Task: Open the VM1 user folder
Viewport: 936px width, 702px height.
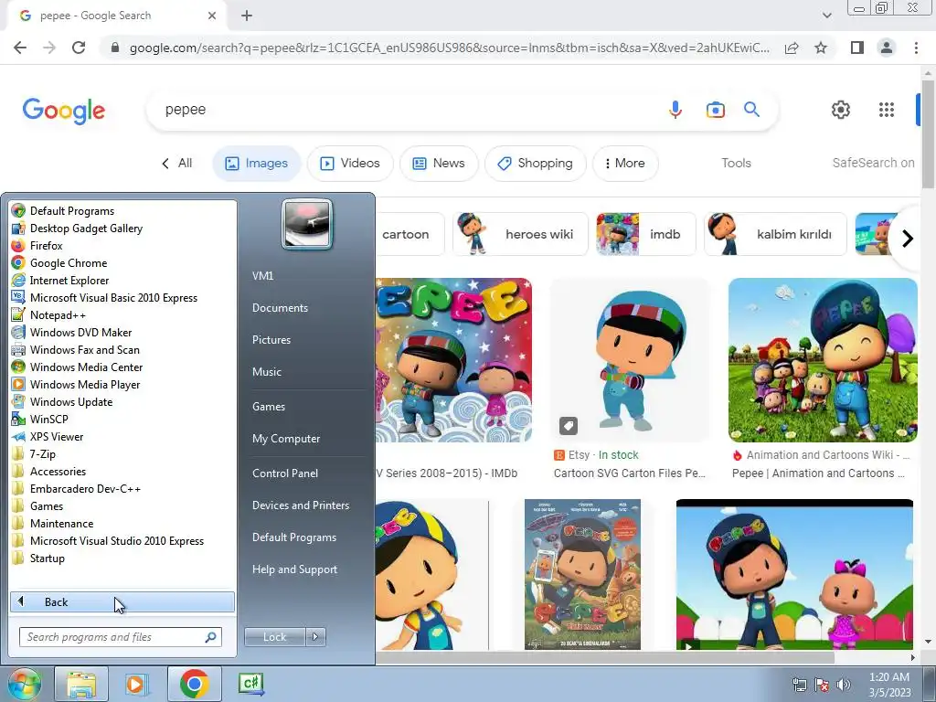Action: pyautogui.click(x=262, y=276)
